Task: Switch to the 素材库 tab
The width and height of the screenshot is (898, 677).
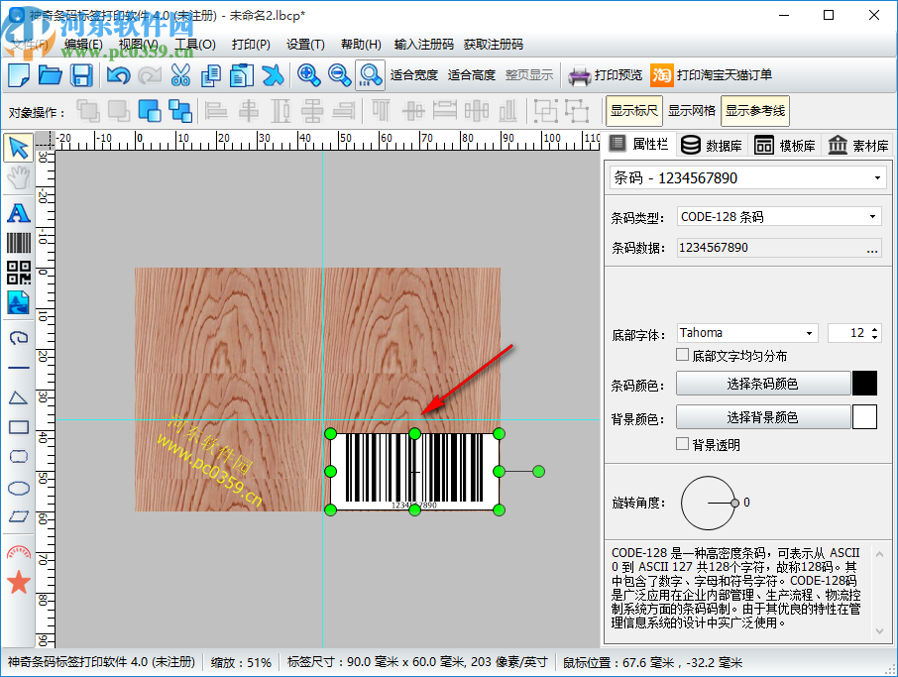Action: [858, 146]
